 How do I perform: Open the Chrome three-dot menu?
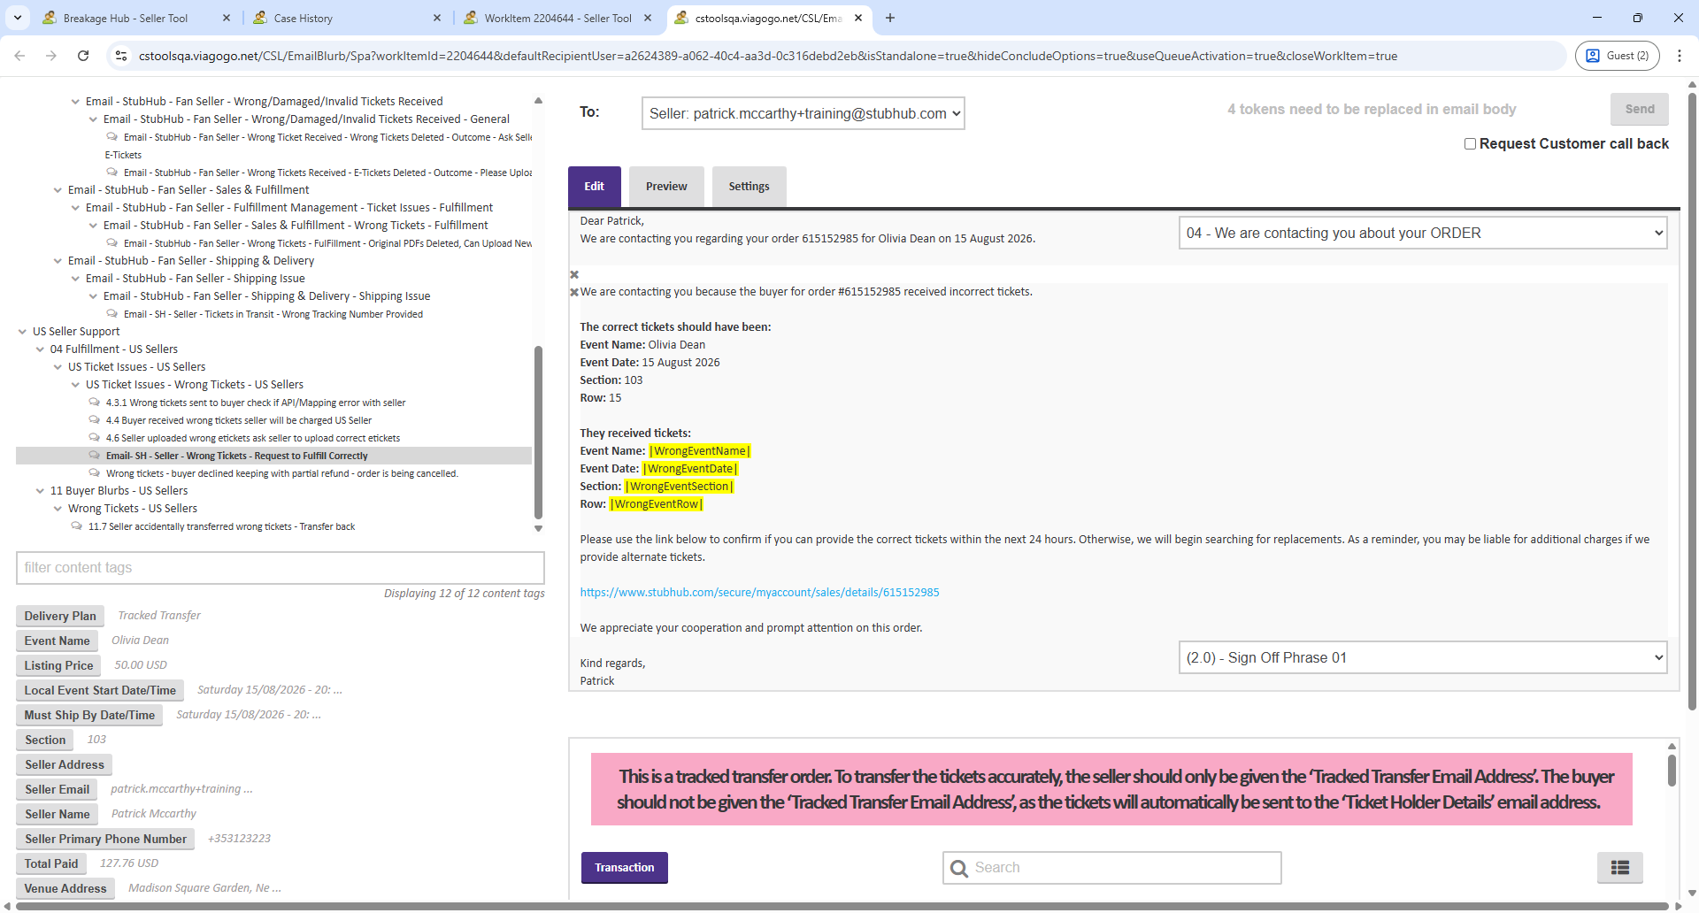click(1679, 56)
